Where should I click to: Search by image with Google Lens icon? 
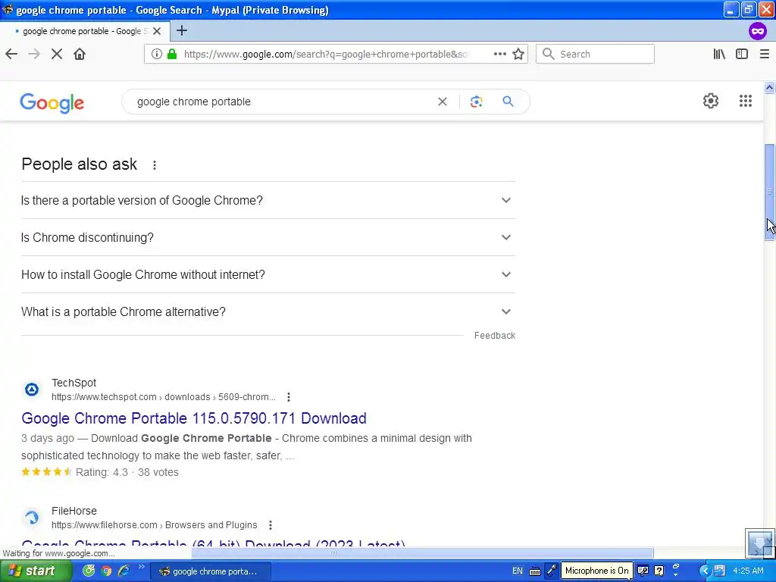point(476,102)
